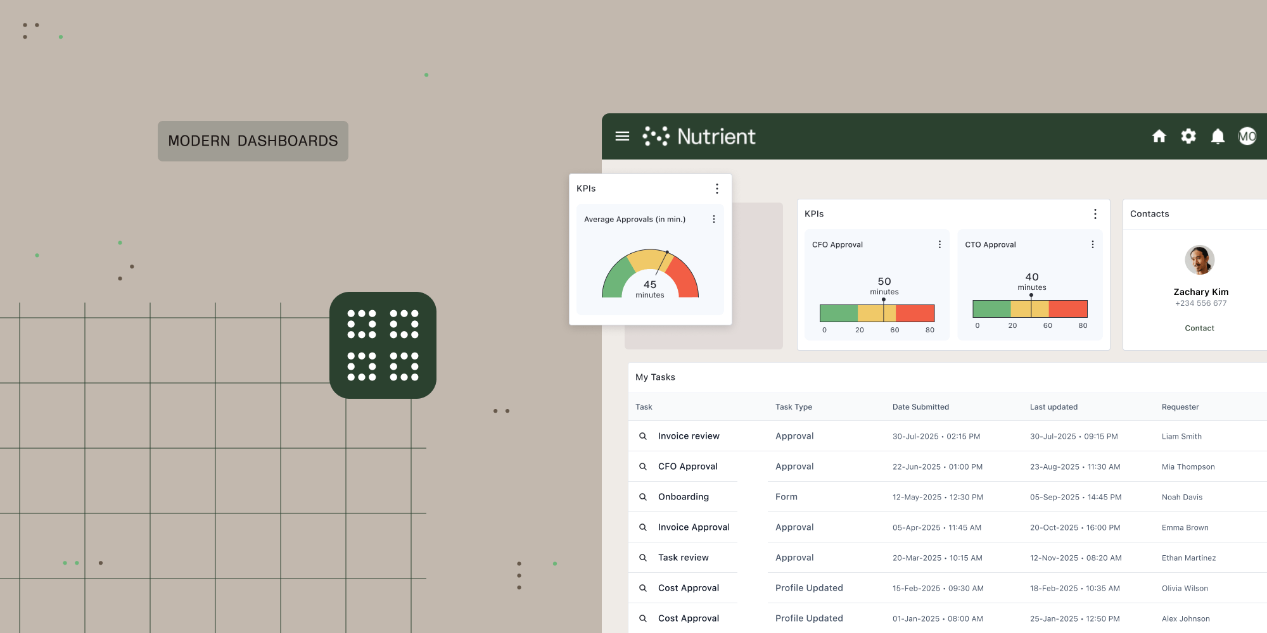Open the KPIs panel options menu

(x=1095, y=214)
